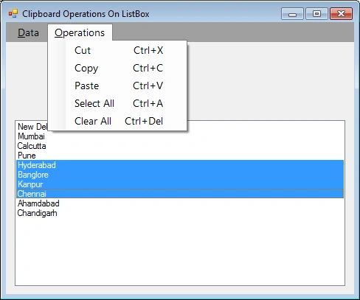
Task: Select Chennai list item
Action: (180, 194)
